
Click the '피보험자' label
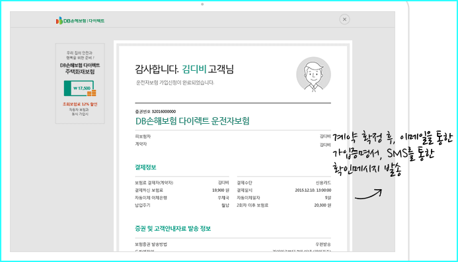tap(143, 136)
